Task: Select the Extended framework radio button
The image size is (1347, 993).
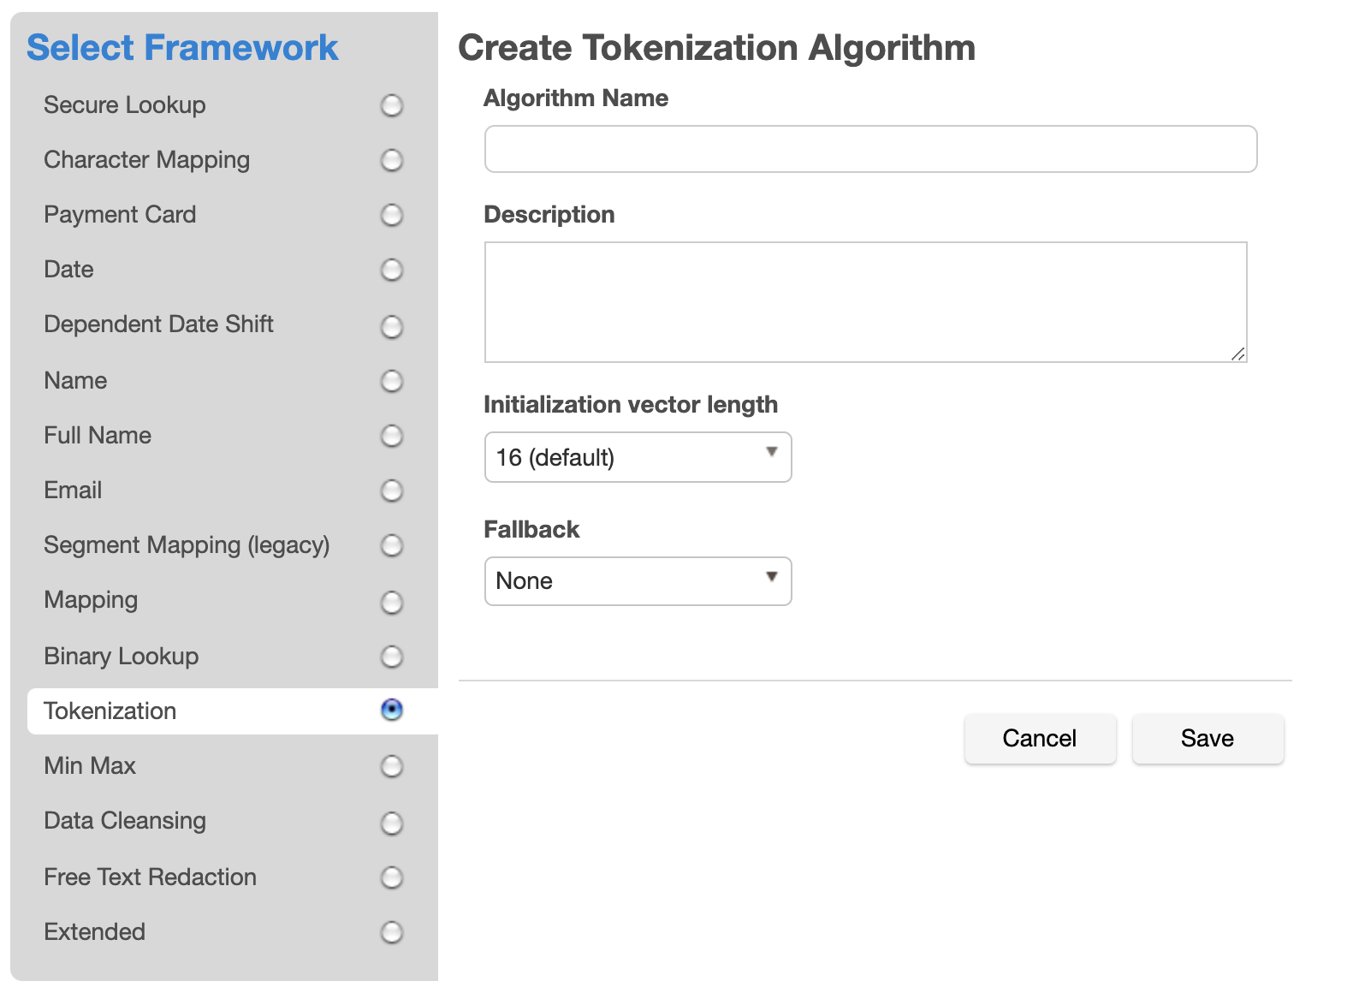Action: tap(392, 932)
